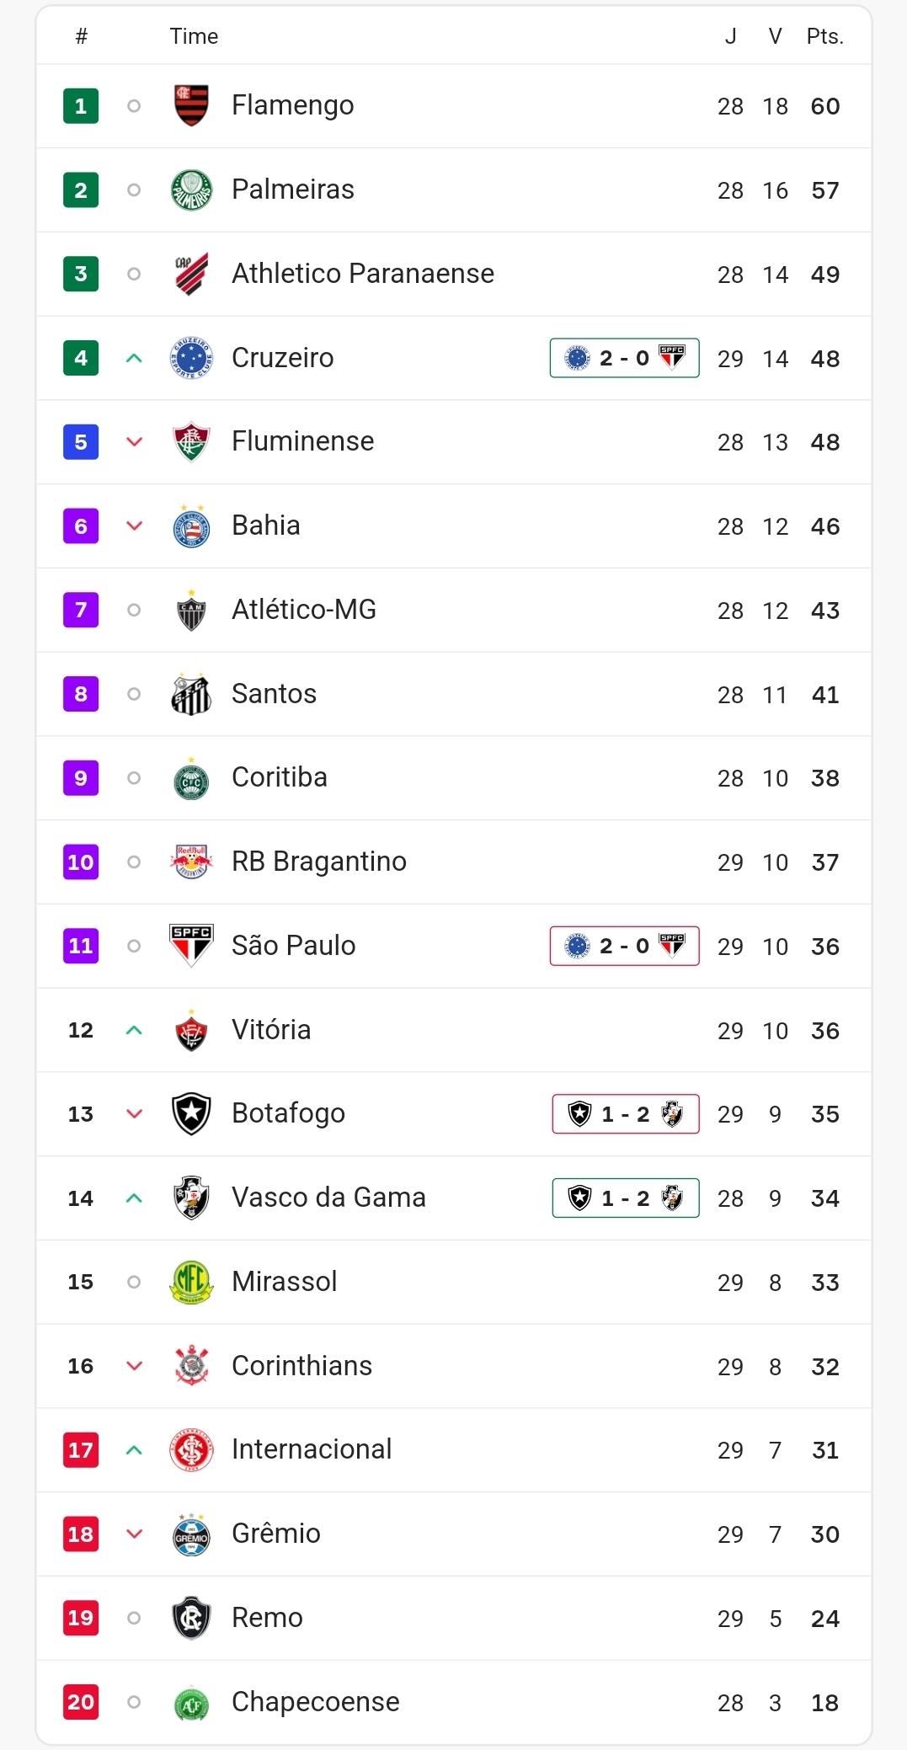Open Vasco da Gama row 1-2 badge
This screenshot has height=1750, width=907.
(x=626, y=1198)
